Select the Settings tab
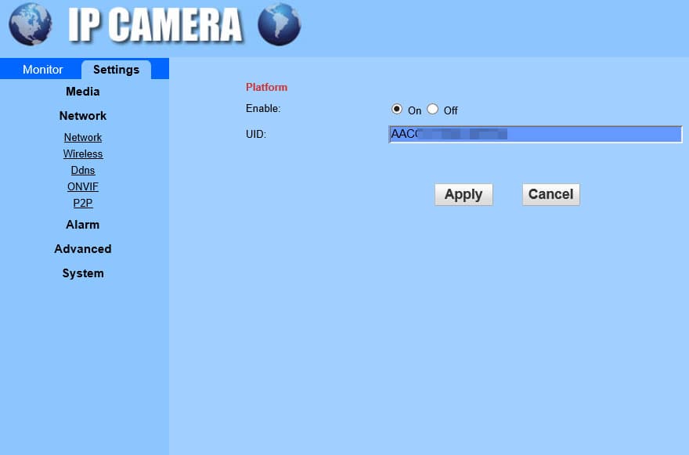Viewport: 689px width, 455px height. click(x=116, y=70)
